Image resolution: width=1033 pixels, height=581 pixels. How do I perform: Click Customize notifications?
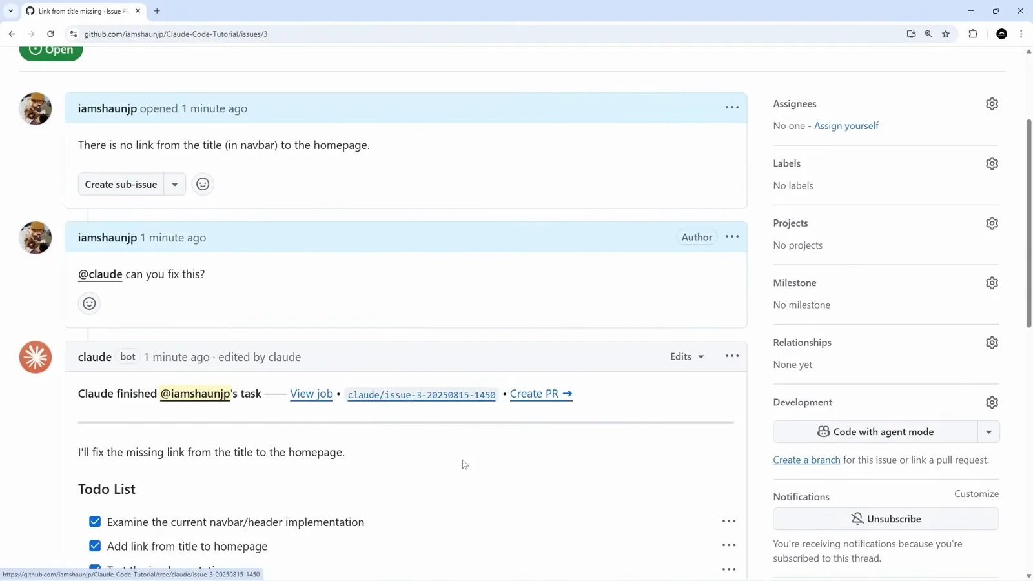(x=976, y=494)
